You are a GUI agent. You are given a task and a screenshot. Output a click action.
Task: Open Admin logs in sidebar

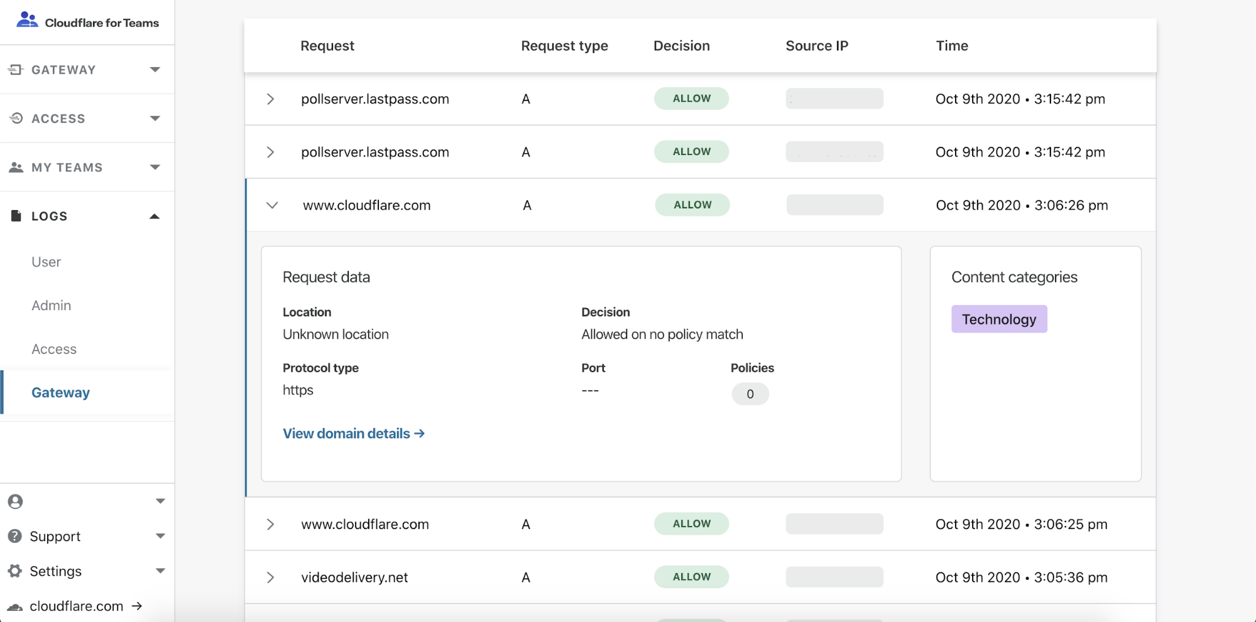pyautogui.click(x=52, y=305)
